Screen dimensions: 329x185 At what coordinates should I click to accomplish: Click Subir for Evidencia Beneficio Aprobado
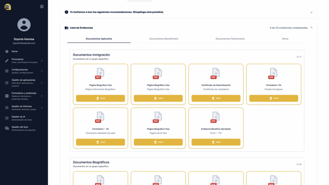point(216,142)
